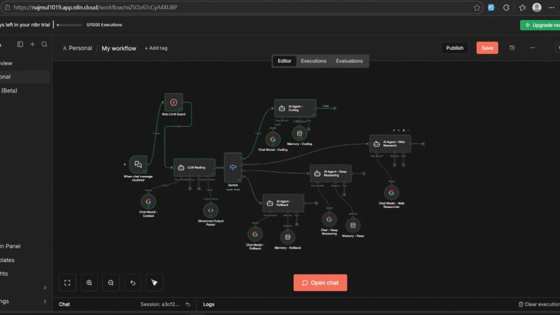Open the AI Agent - Web Research node

(x=390, y=143)
